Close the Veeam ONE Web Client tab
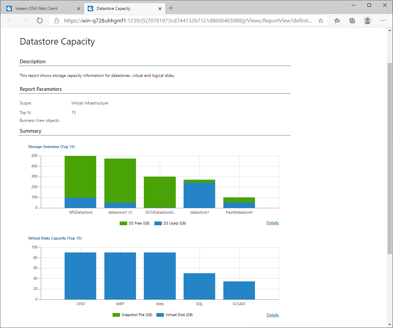 click(79, 9)
